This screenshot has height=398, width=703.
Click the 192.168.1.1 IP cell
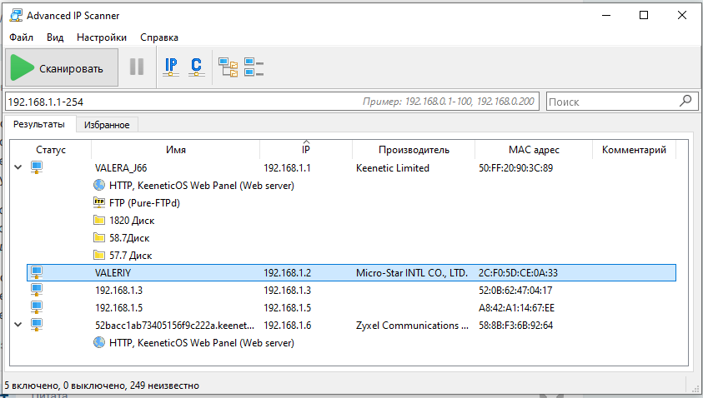click(287, 168)
